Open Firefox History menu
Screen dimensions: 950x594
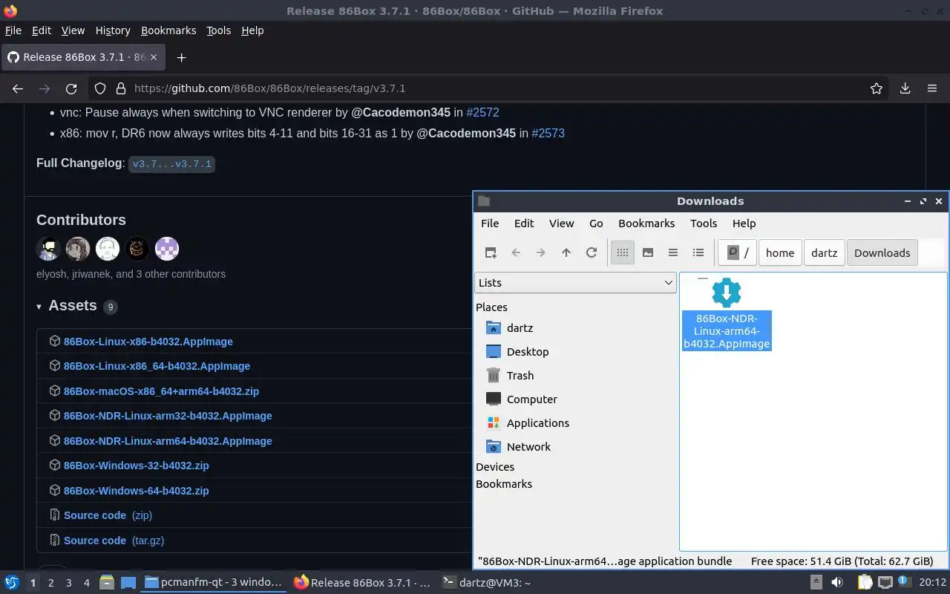[x=113, y=30]
